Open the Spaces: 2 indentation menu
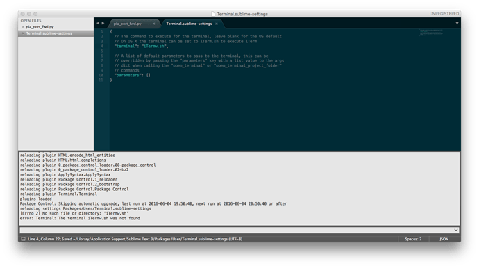The height and width of the screenshot is (268, 479). click(413, 239)
